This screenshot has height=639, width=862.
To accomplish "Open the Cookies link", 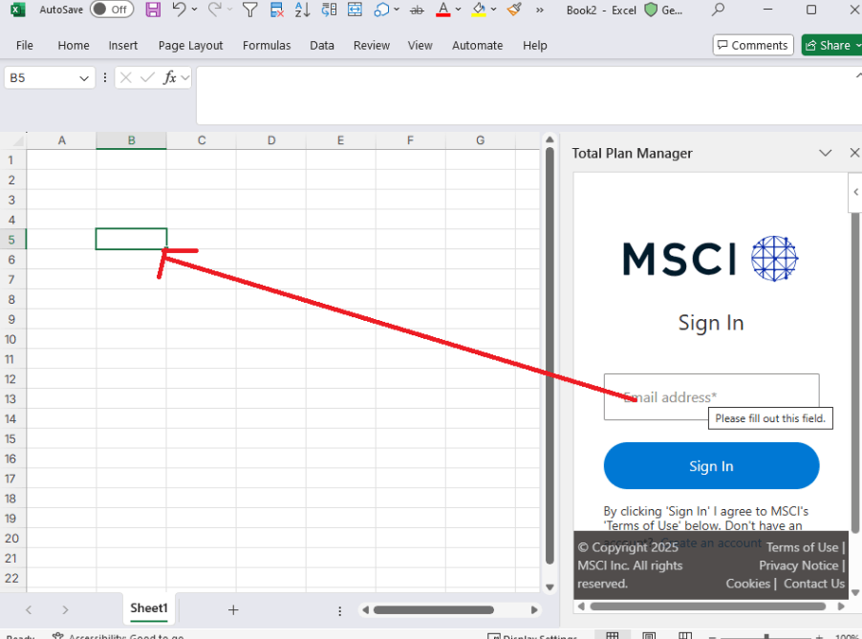I will (x=747, y=584).
